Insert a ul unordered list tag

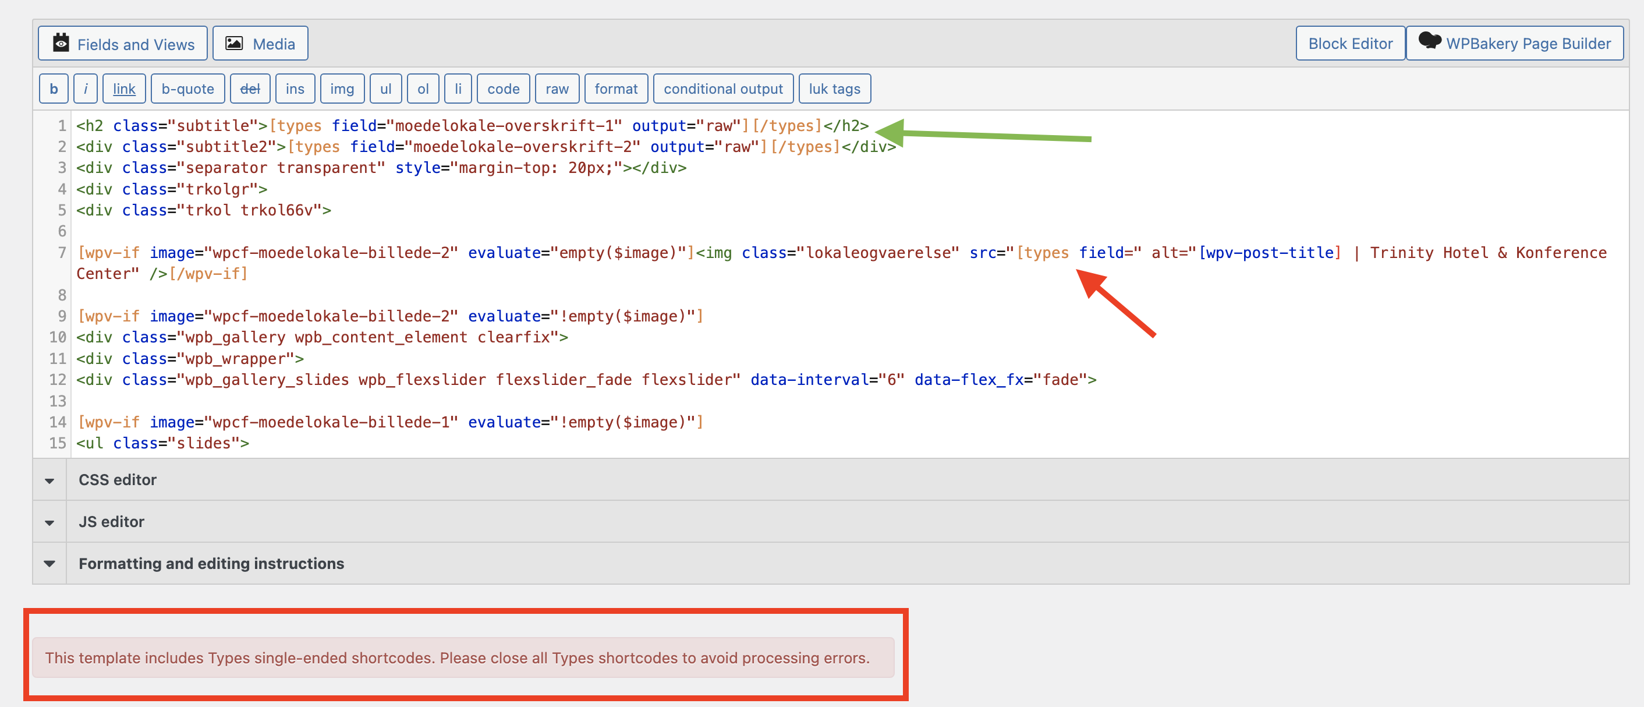pyautogui.click(x=385, y=89)
